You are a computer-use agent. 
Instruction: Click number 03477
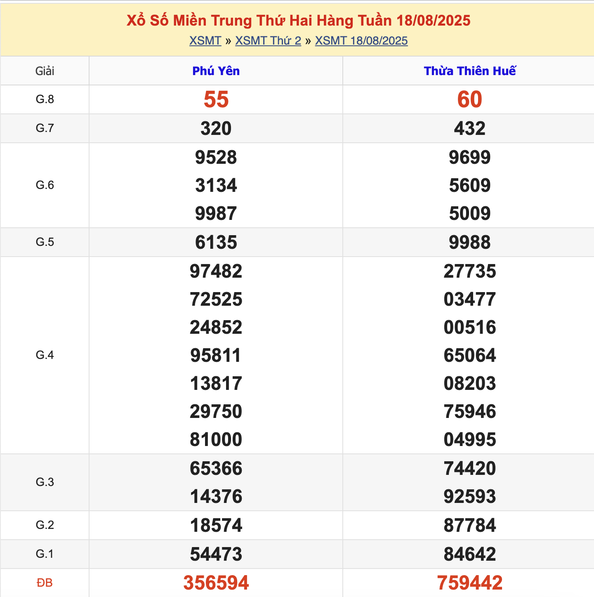coord(470,299)
